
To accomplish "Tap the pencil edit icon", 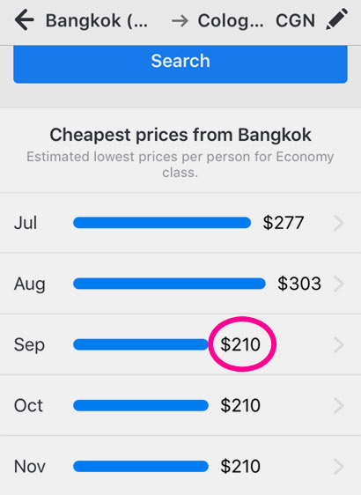I will [x=336, y=19].
